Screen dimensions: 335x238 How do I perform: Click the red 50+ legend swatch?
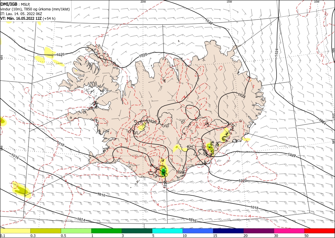pyautogui.click(x=320, y=231)
